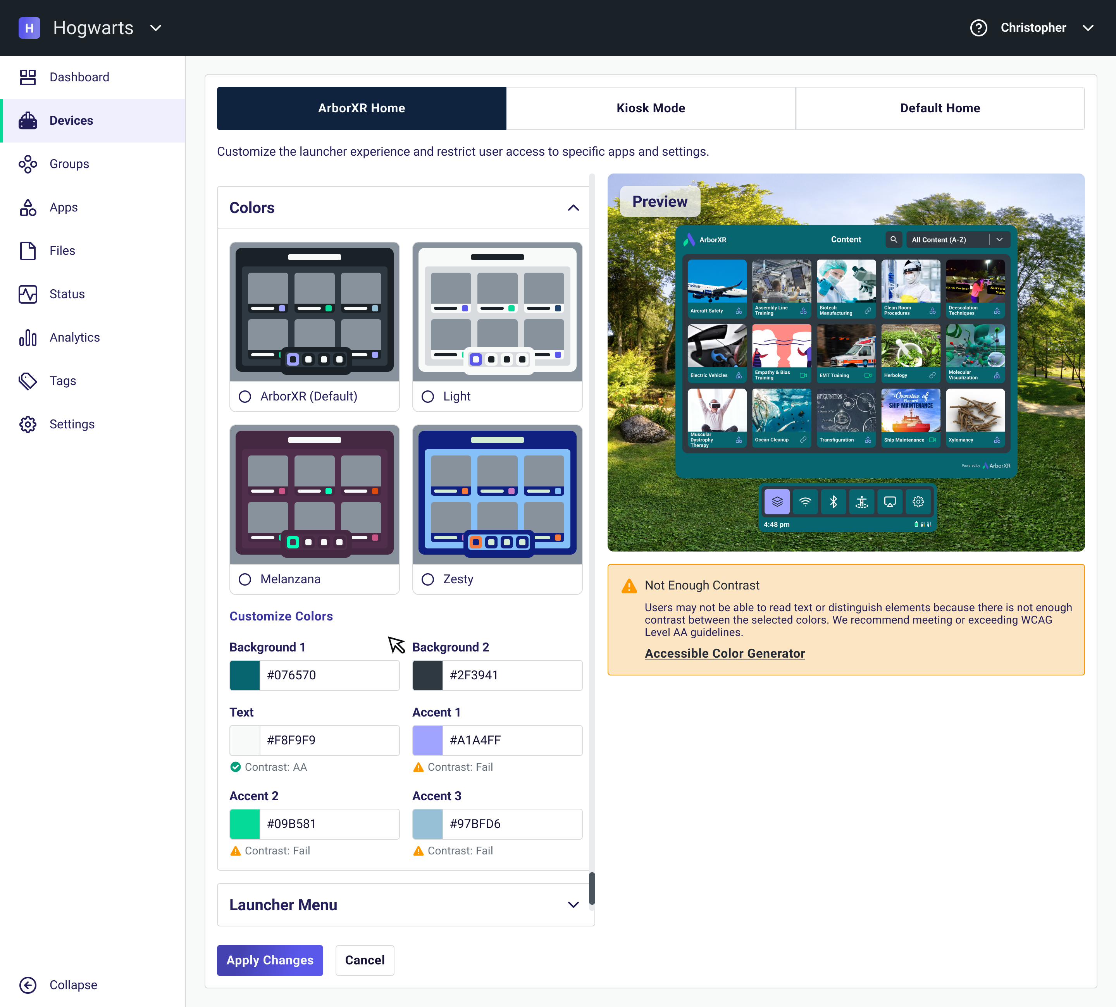The height and width of the screenshot is (1007, 1116).
Task: Open the Accent 1 color swatch
Action: (427, 740)
